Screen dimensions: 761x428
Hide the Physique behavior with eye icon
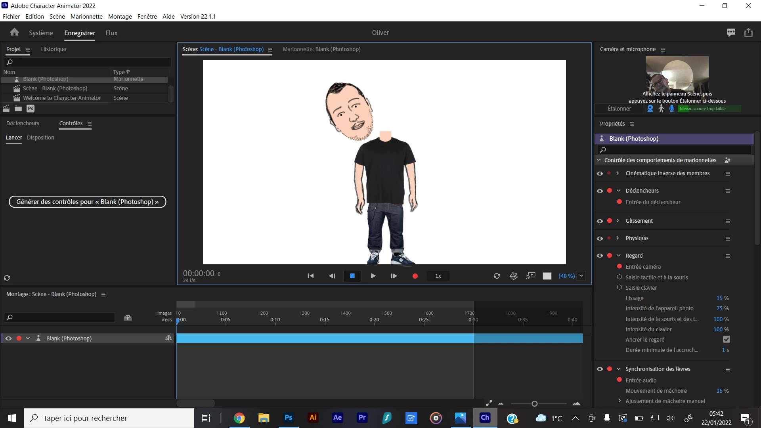point(600,239)
